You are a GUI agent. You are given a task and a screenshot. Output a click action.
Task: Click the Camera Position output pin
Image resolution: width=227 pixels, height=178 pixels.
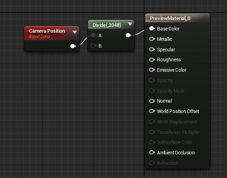click(73, 46)
